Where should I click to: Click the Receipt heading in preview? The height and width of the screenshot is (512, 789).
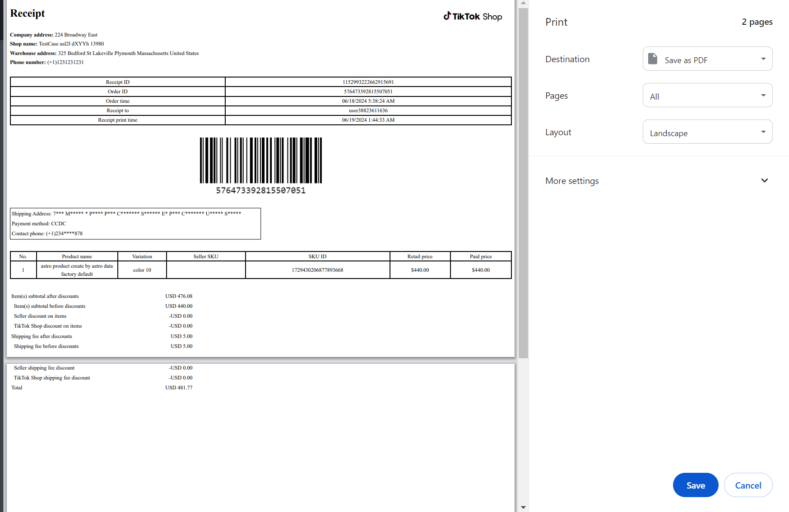click(x=28, y=14)
